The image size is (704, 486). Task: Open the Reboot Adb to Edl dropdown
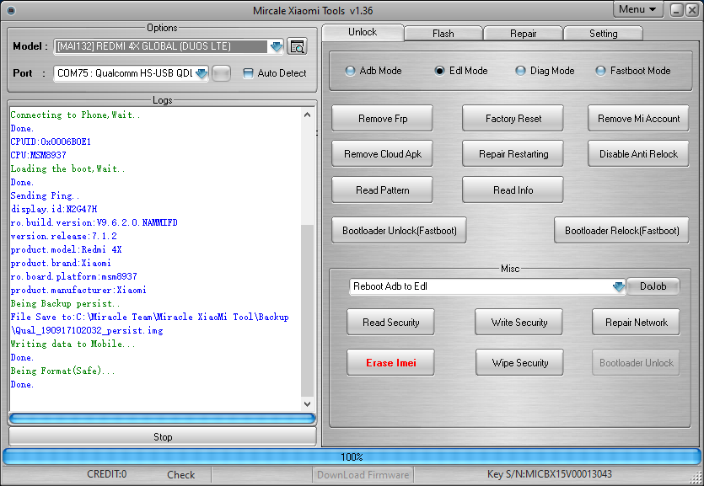coord(619,286)
